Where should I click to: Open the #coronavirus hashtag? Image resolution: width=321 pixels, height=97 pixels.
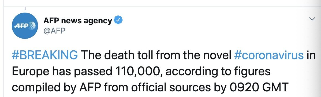tap(269, 55)
